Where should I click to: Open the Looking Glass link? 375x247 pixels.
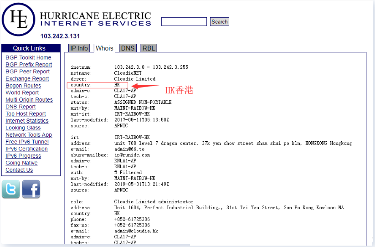(x=23, y=128)
